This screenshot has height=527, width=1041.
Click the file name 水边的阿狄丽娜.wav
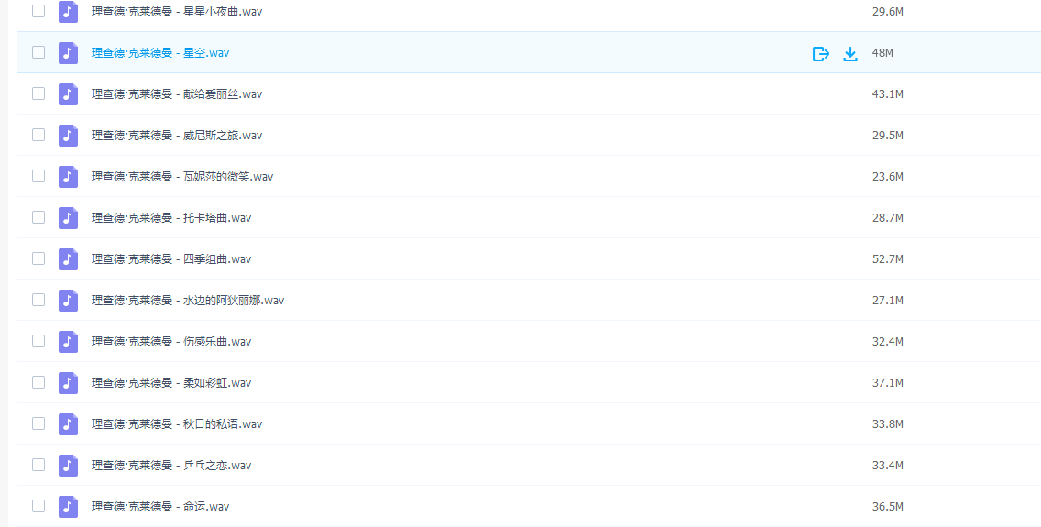pos(188,300)
